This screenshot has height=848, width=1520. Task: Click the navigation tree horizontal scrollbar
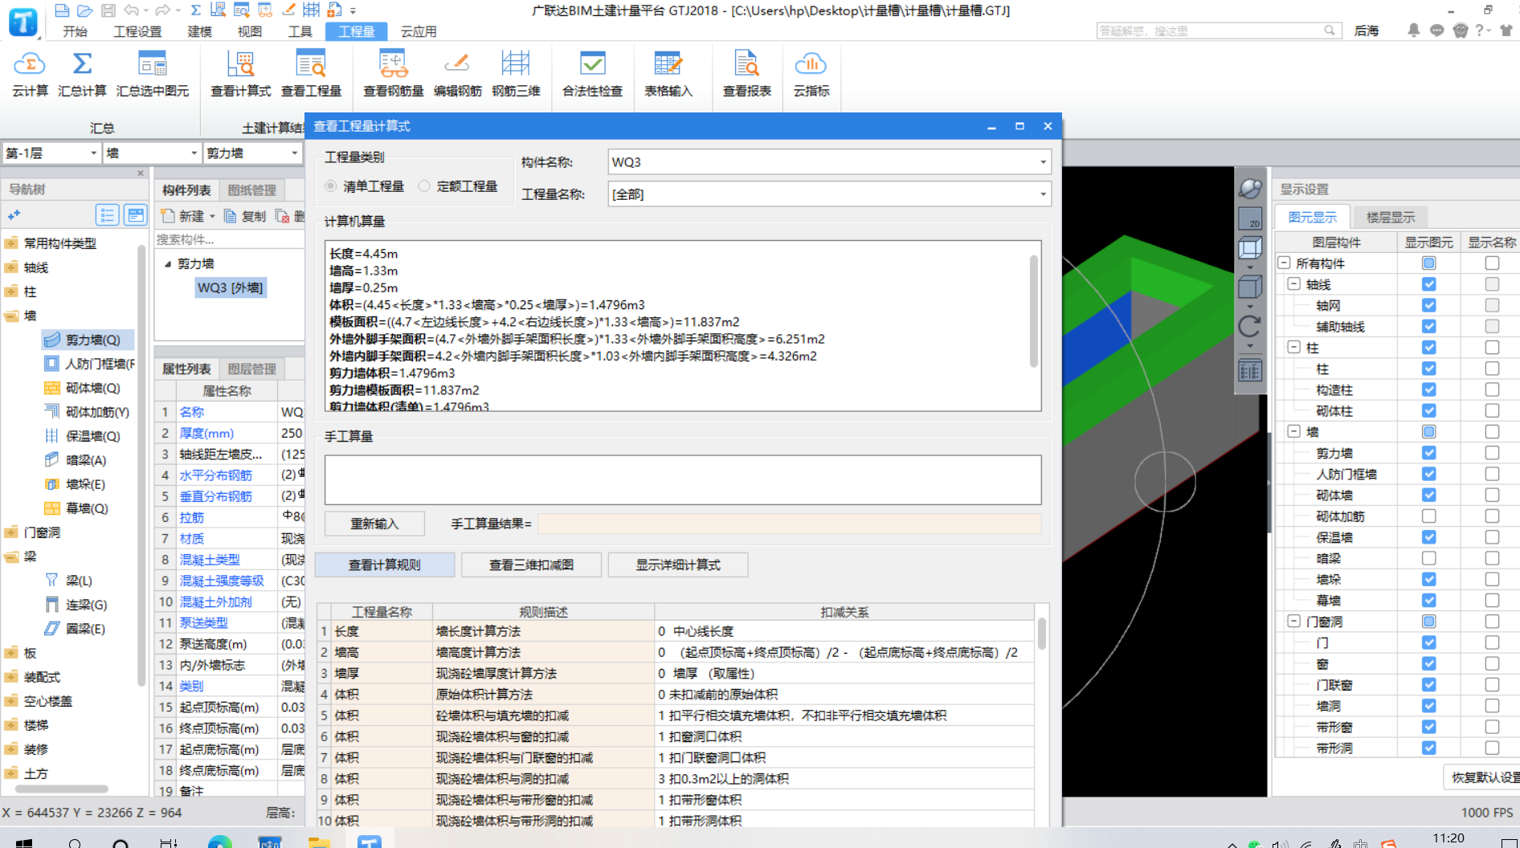[x=62, y=789]
